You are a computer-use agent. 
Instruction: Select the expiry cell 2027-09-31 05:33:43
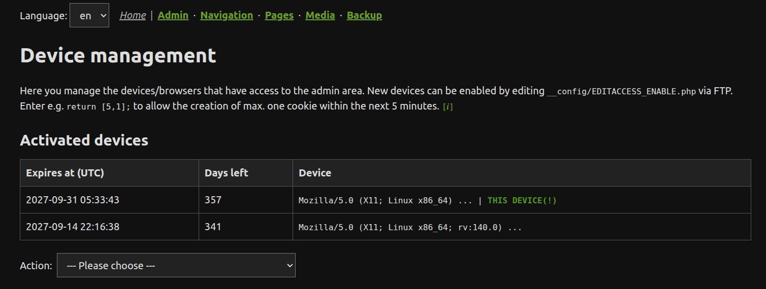click(109, 200)
